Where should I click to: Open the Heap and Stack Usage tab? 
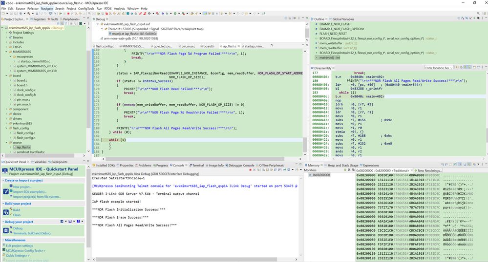pyautogui.click(x=341, y=166)
